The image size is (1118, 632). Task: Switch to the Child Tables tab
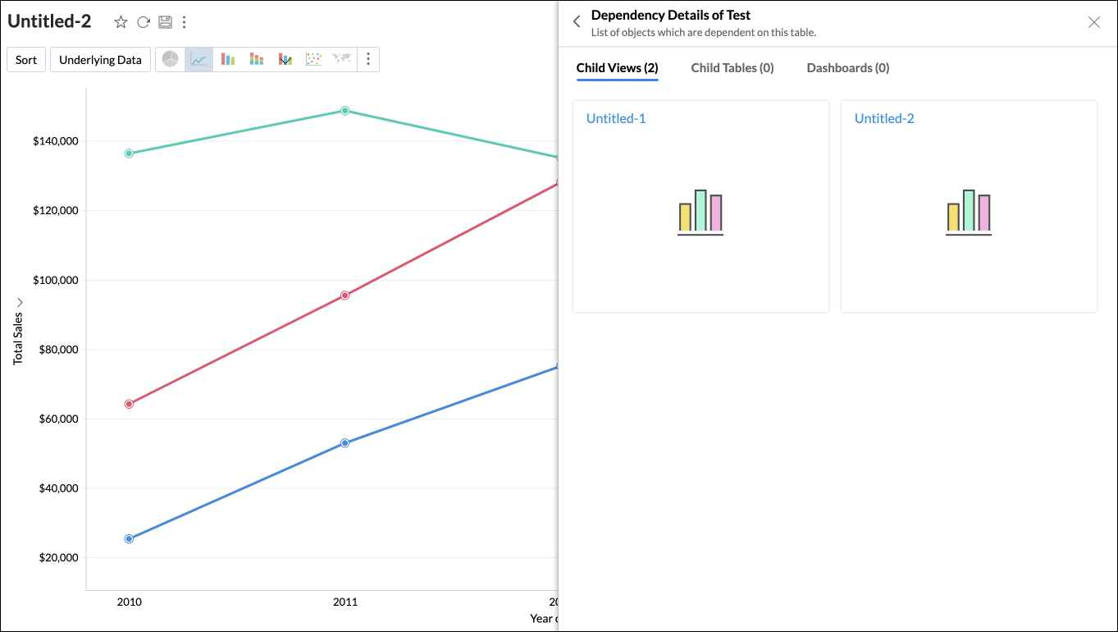click(732, 68)
